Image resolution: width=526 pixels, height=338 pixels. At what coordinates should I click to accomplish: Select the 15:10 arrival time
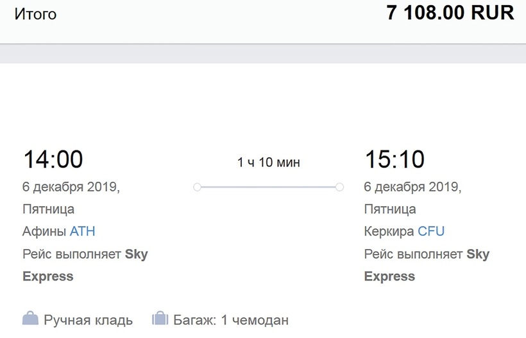pyautogui.click(x=394, y=159)
